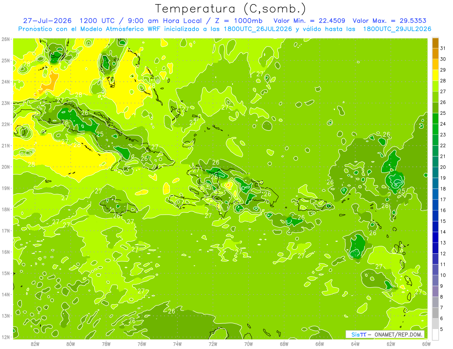Click the value 31 in the color legend
The image size is (453, 349).
[x=443, y=48]
